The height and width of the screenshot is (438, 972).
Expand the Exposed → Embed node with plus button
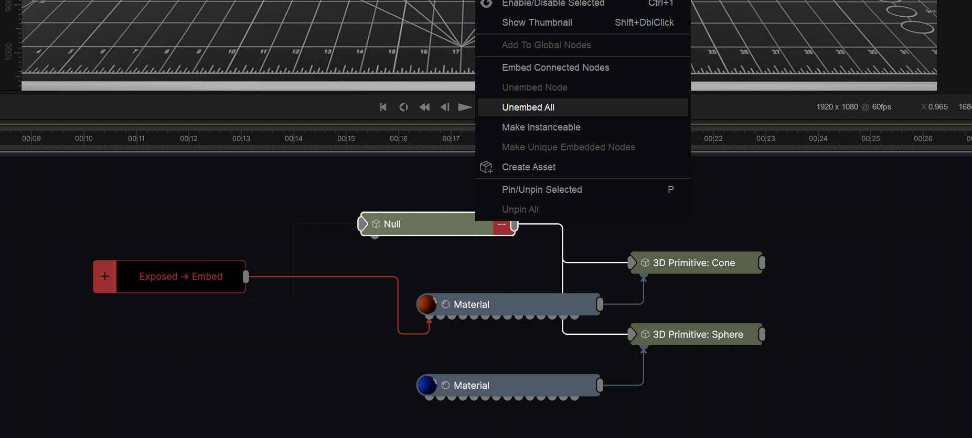point(105,277)
